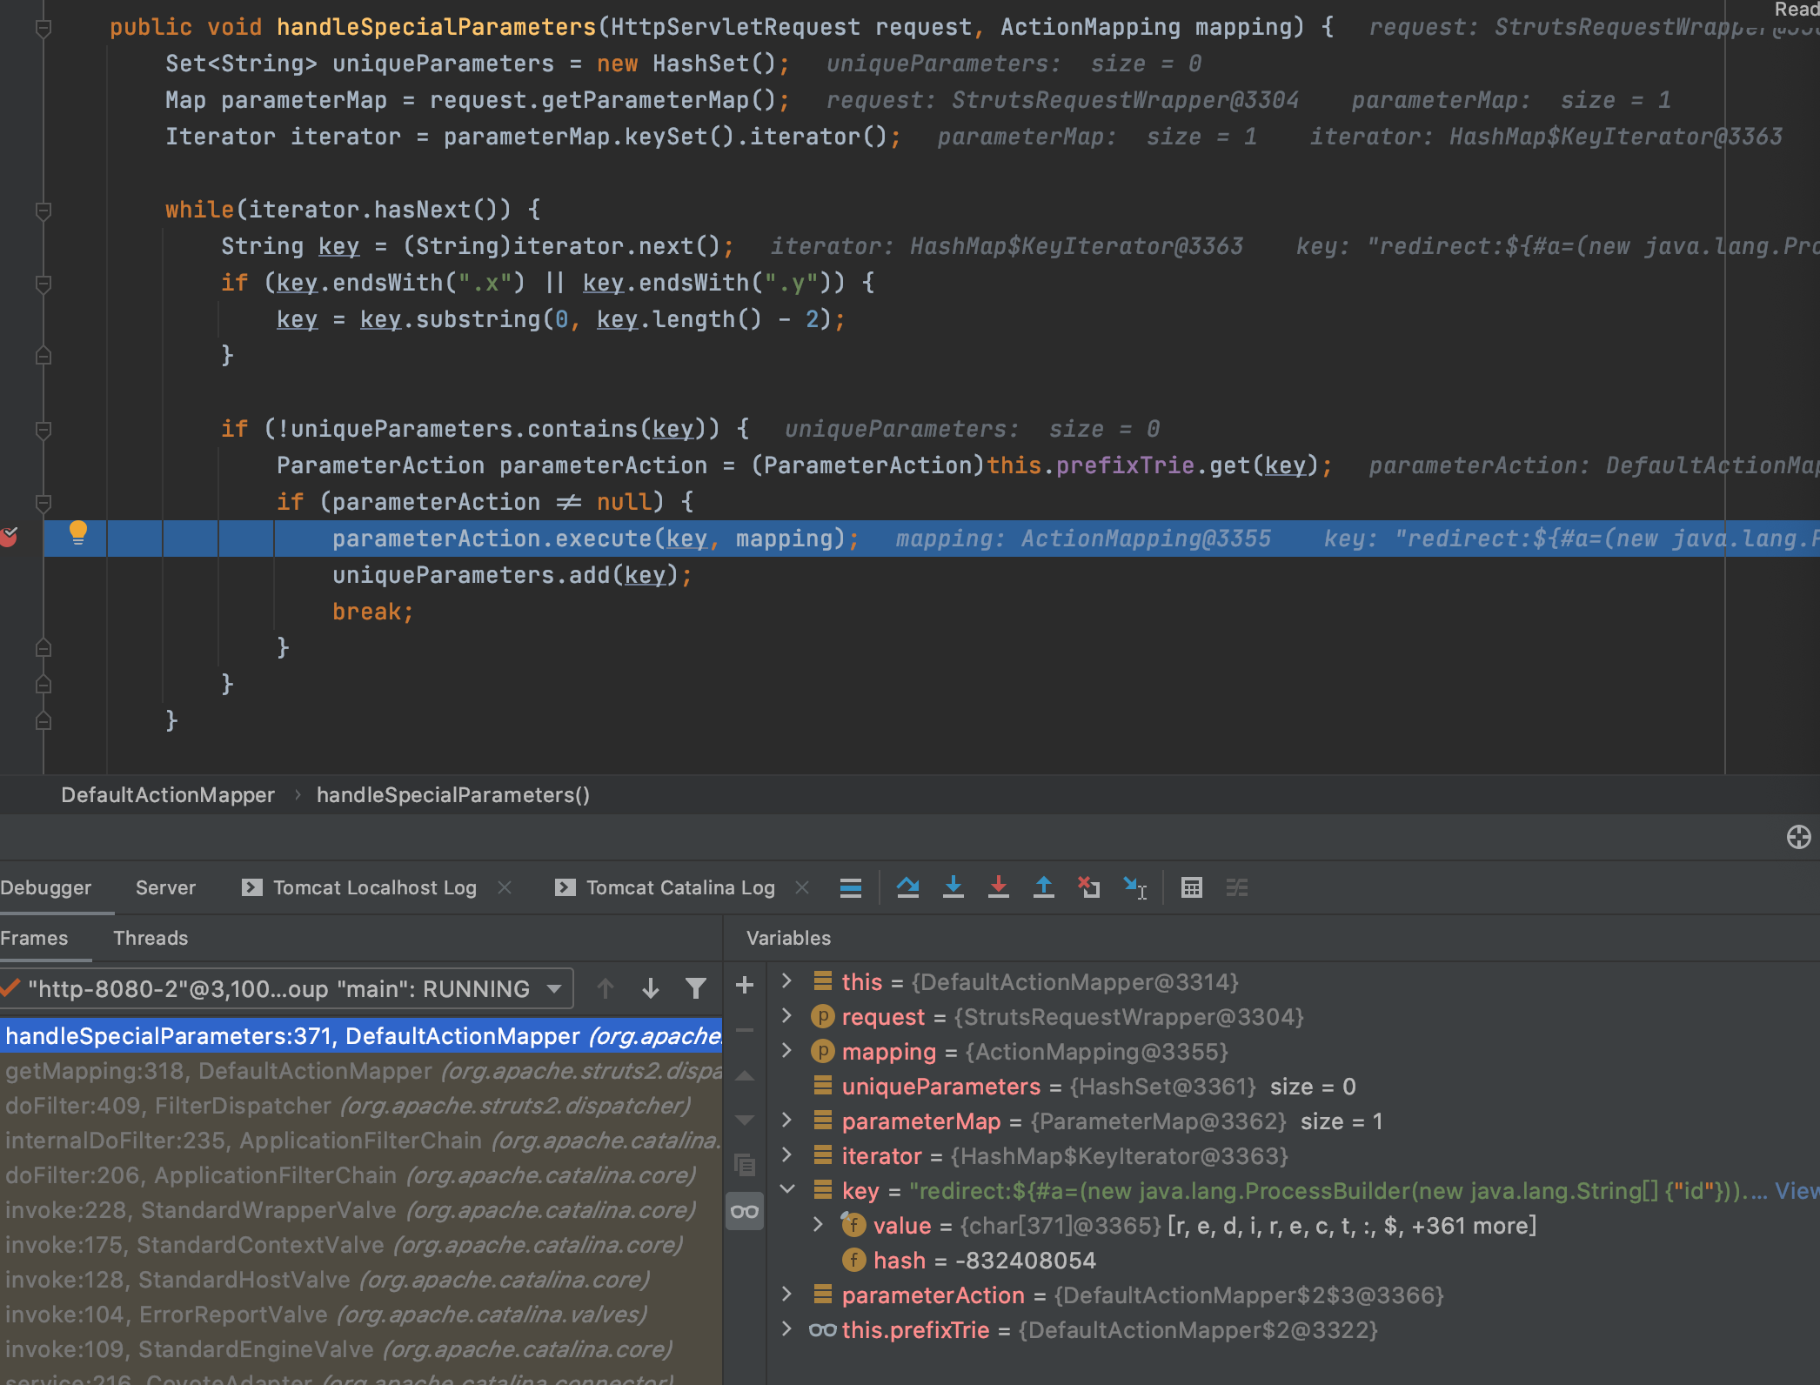The width and height of the screenshot is (1820, 1385).
Task: Run to cursor
Action: [x=1134, y=887]
